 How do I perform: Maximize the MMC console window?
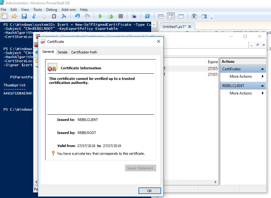245,36
